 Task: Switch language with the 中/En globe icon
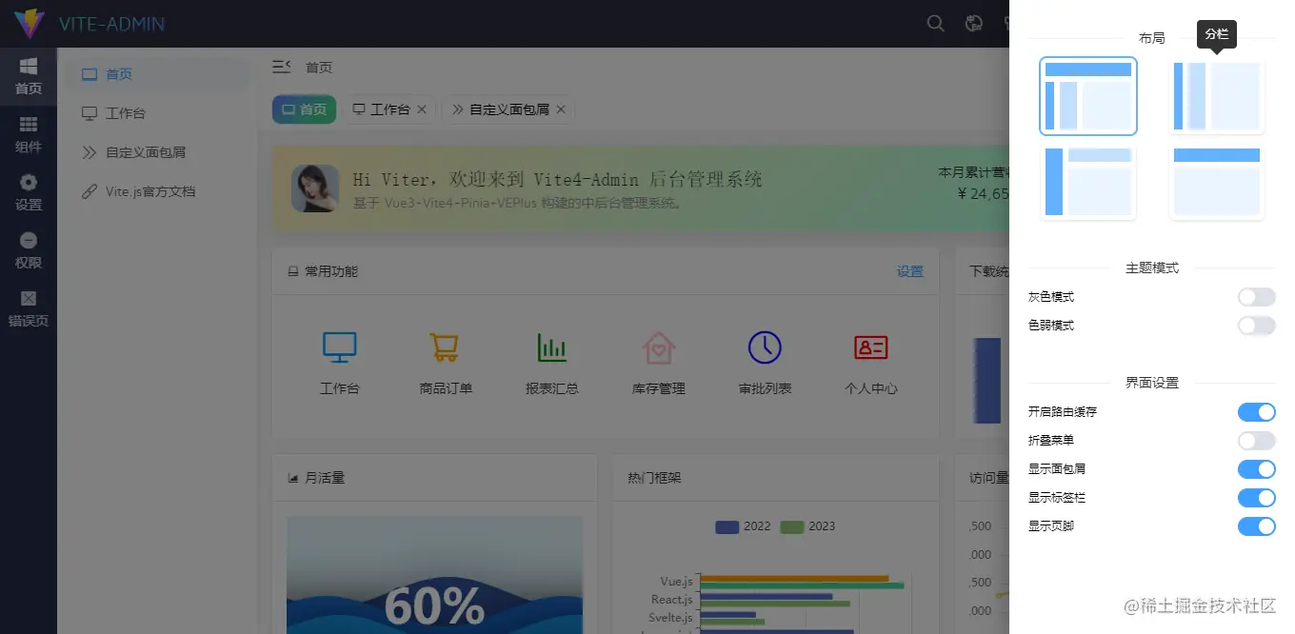[973, 23]
